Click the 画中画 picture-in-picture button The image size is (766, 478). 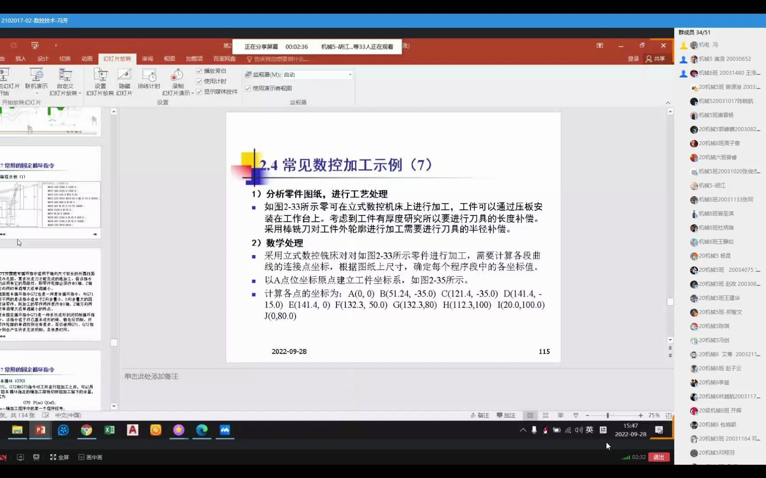click(90, 457)
